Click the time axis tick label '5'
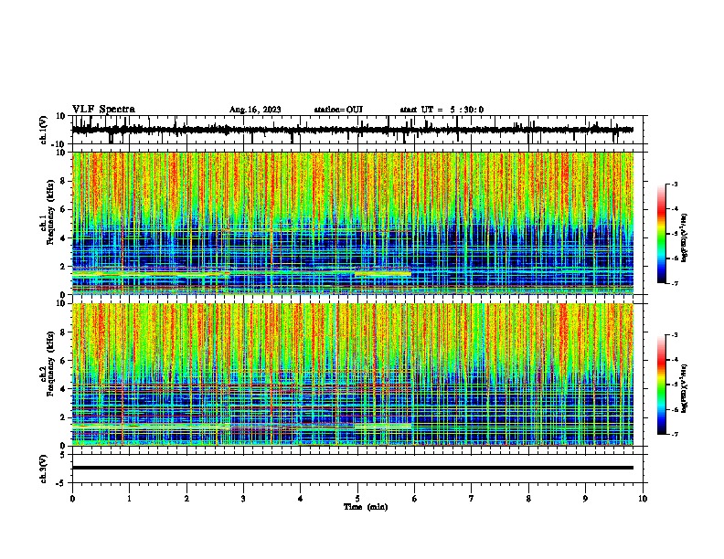724x559 pixels. pyautogui.click(x=357, y=499)
